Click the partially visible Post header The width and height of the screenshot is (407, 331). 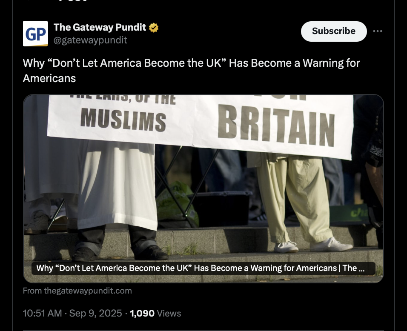click(x=73, y=1)
